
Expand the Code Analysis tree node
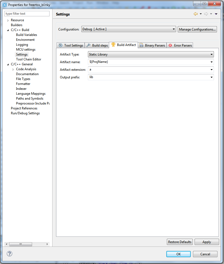pos(13,69)
